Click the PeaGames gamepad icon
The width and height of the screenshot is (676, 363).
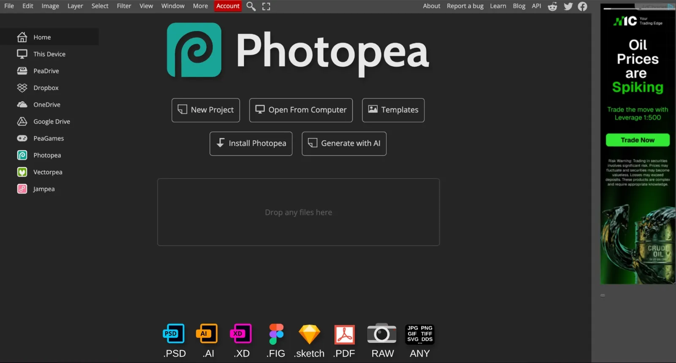coord(22,138)
